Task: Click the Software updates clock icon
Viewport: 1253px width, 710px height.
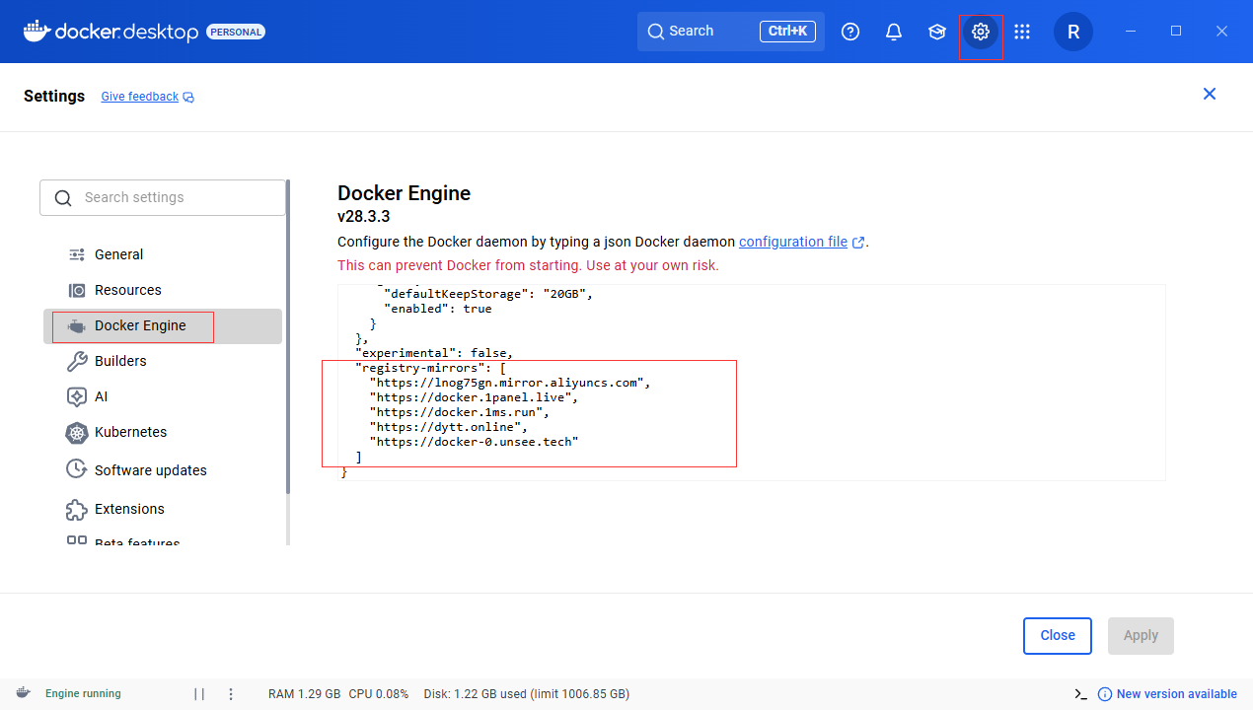Action: pos(77,469)
